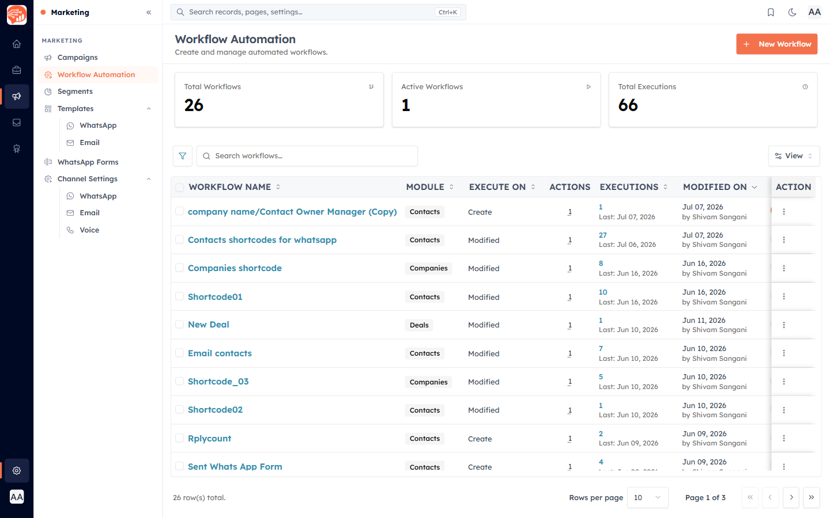830x518 pixels.
Task: Click the New Workflow button
Action: 776,44
